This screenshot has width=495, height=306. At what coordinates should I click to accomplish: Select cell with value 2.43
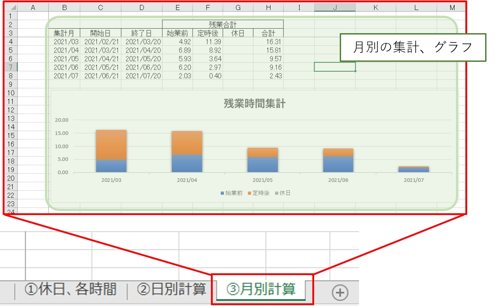(268, 76)
